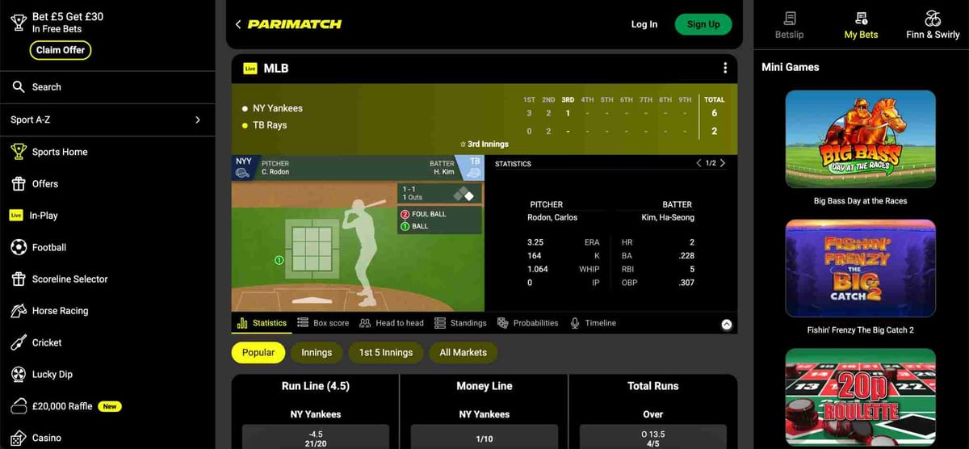Viewport: 969px width, 449px height.
Task: Open Fishin' Frenzy Big Catch 2 game
Action: [861, 268]
